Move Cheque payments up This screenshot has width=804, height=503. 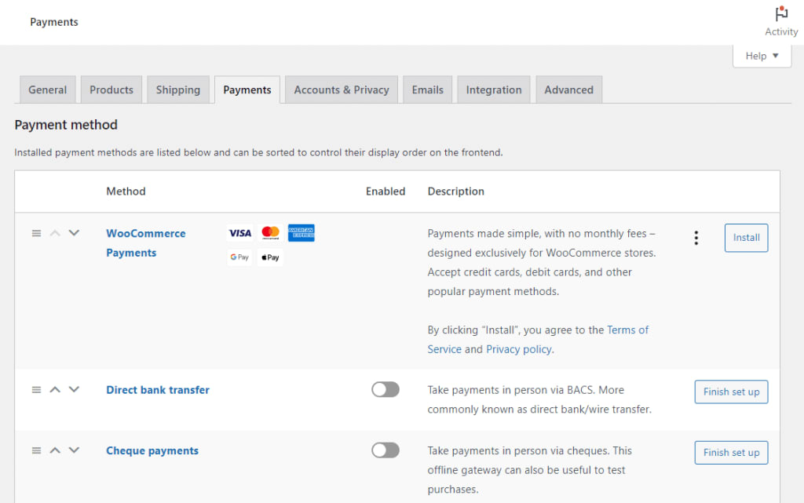coord(55,450)
